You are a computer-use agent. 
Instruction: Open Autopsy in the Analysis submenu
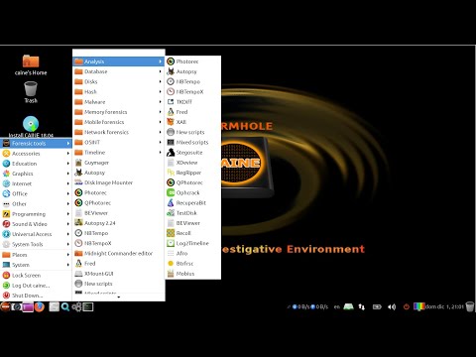[193, 71]
